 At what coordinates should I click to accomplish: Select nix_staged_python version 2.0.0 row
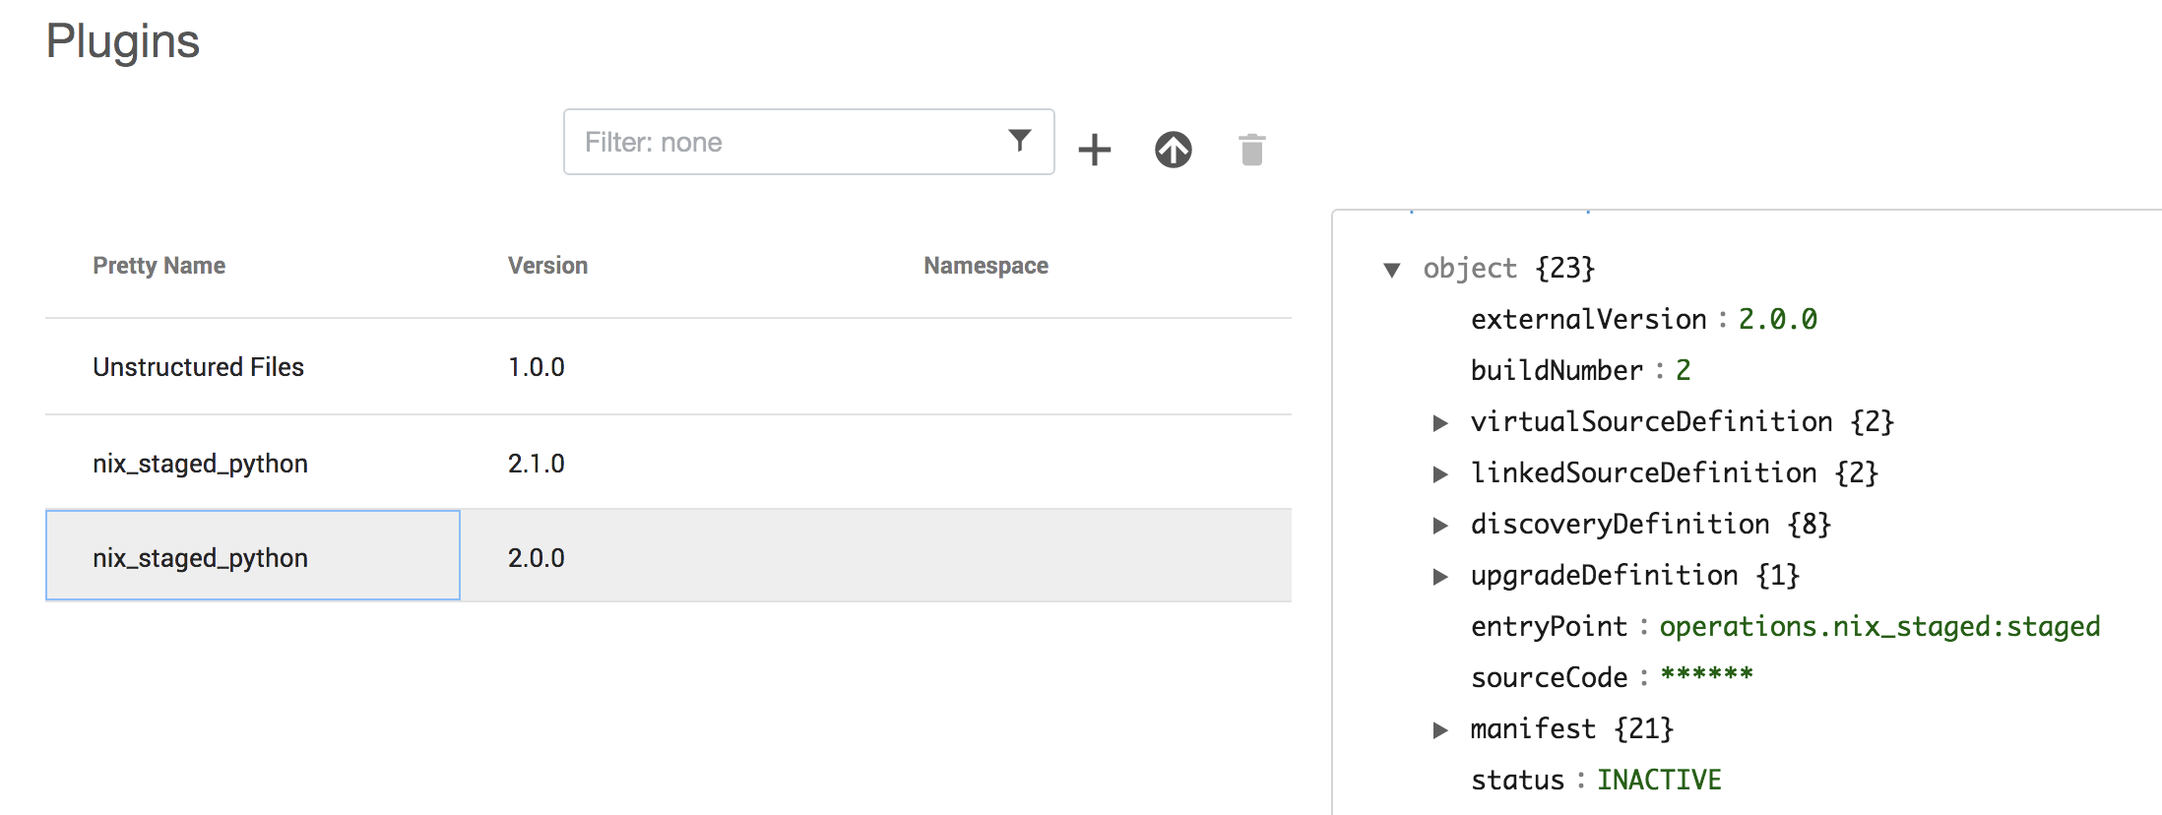point(200,558)
